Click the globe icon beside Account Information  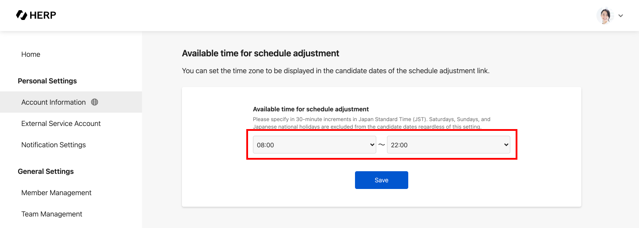point(95,102)
